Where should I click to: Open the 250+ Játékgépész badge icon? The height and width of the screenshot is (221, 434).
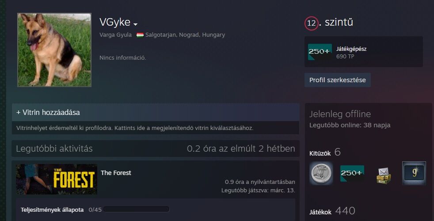(320, 52)
